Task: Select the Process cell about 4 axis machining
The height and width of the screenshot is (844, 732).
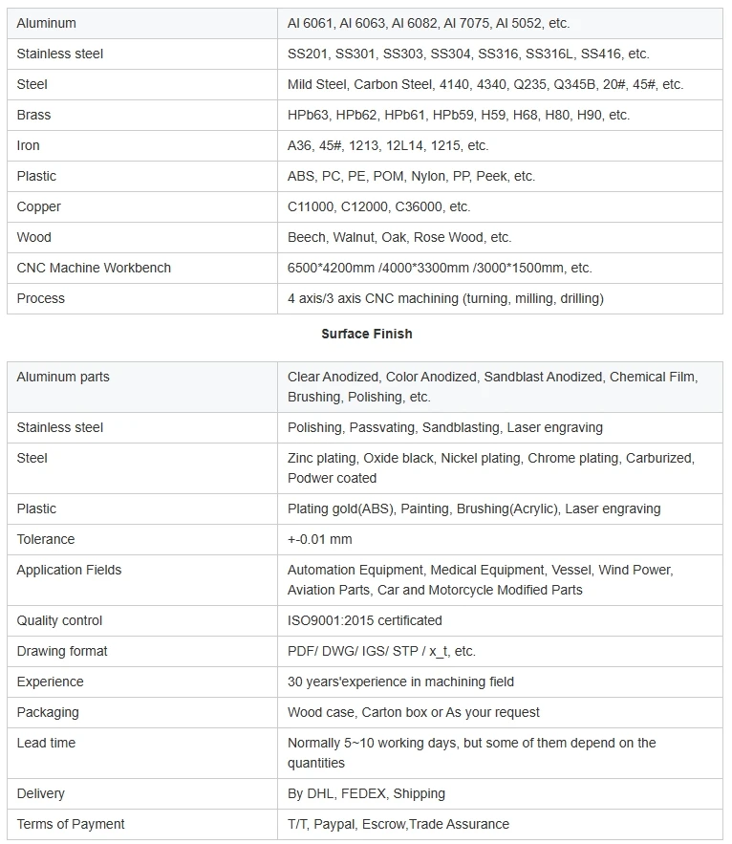Action: tap(500, 299)
